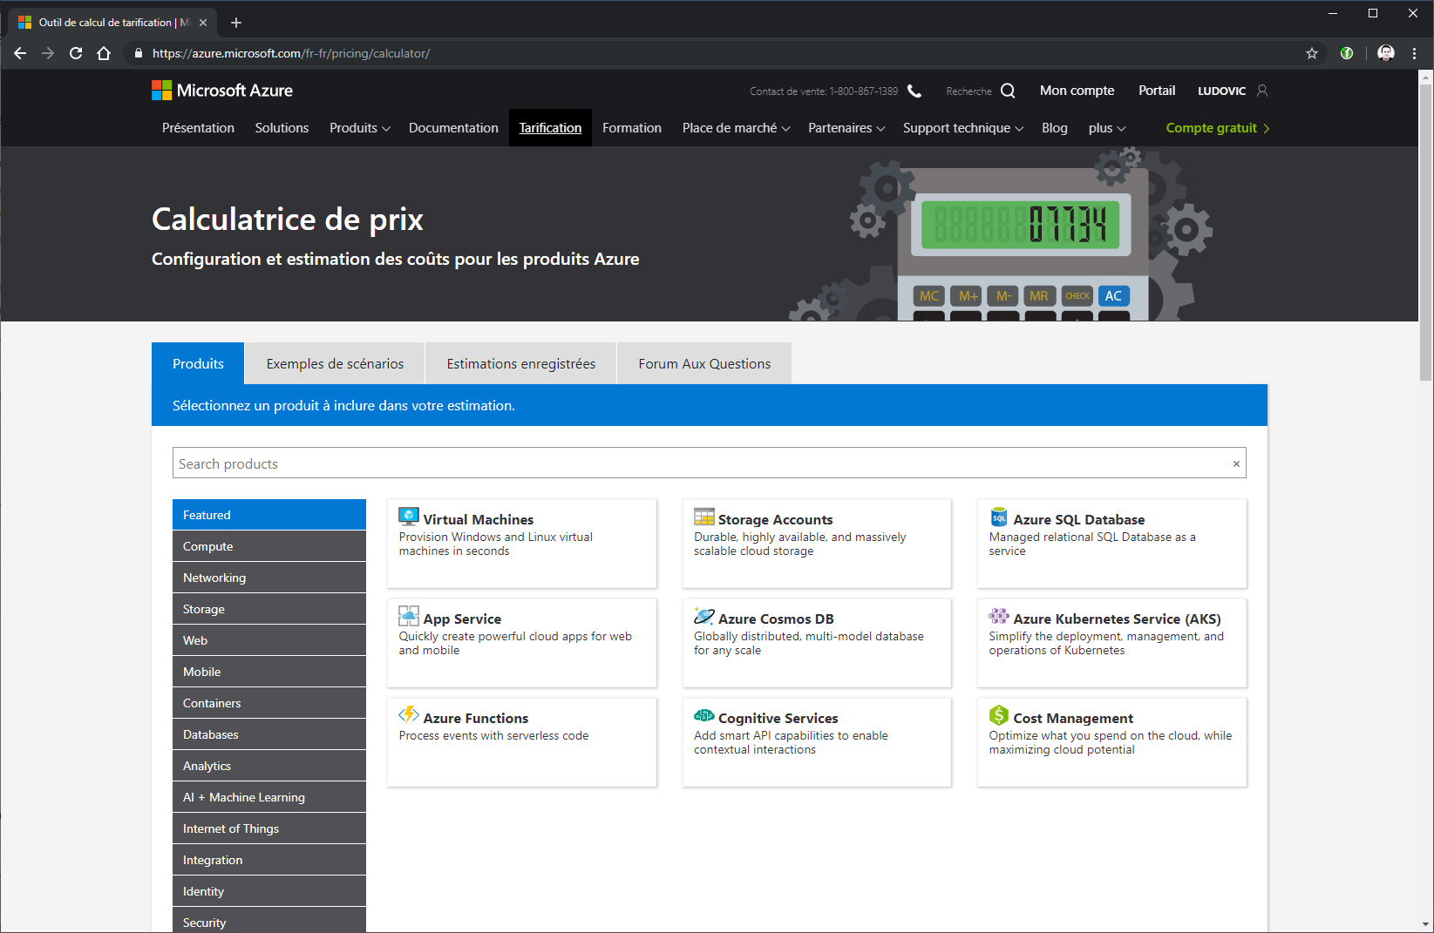Click the Compte gratuit link
The height and width of the screenshot is (933, 1434).
pyautogui.click(x=1218, y=128)
